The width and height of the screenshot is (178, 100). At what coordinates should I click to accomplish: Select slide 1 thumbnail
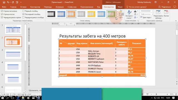click(x=13, y=29)
